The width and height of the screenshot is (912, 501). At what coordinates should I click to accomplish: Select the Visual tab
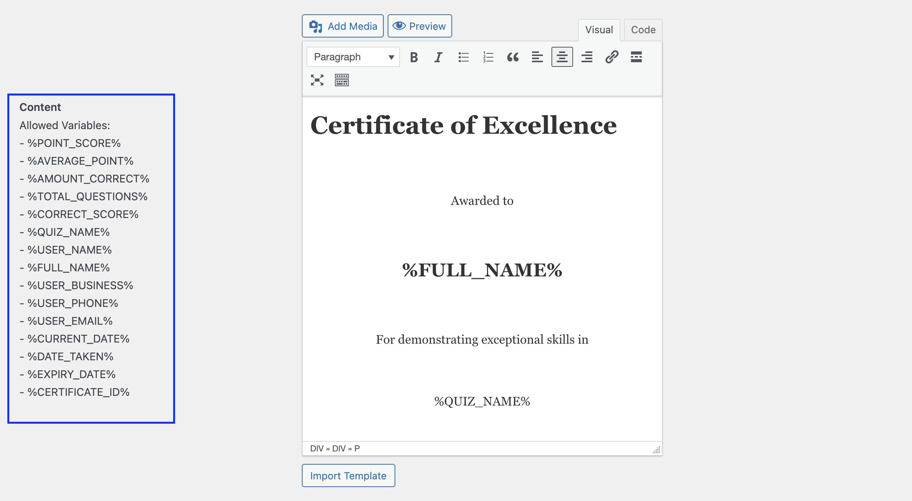(x=599, y=29)
